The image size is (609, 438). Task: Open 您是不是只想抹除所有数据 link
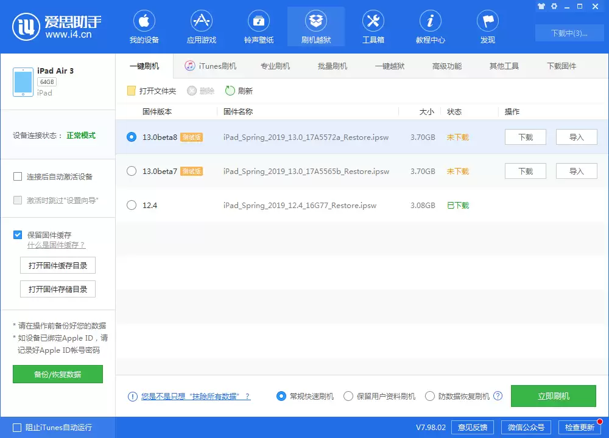point(195,397)
